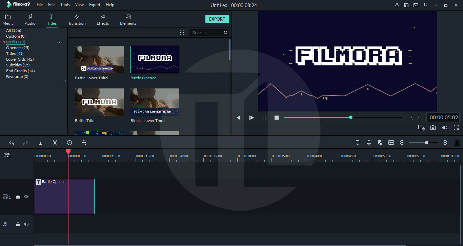The image size is (463, 246).
Task: Click the preview playback progress slider
Action: coord(343,117)
